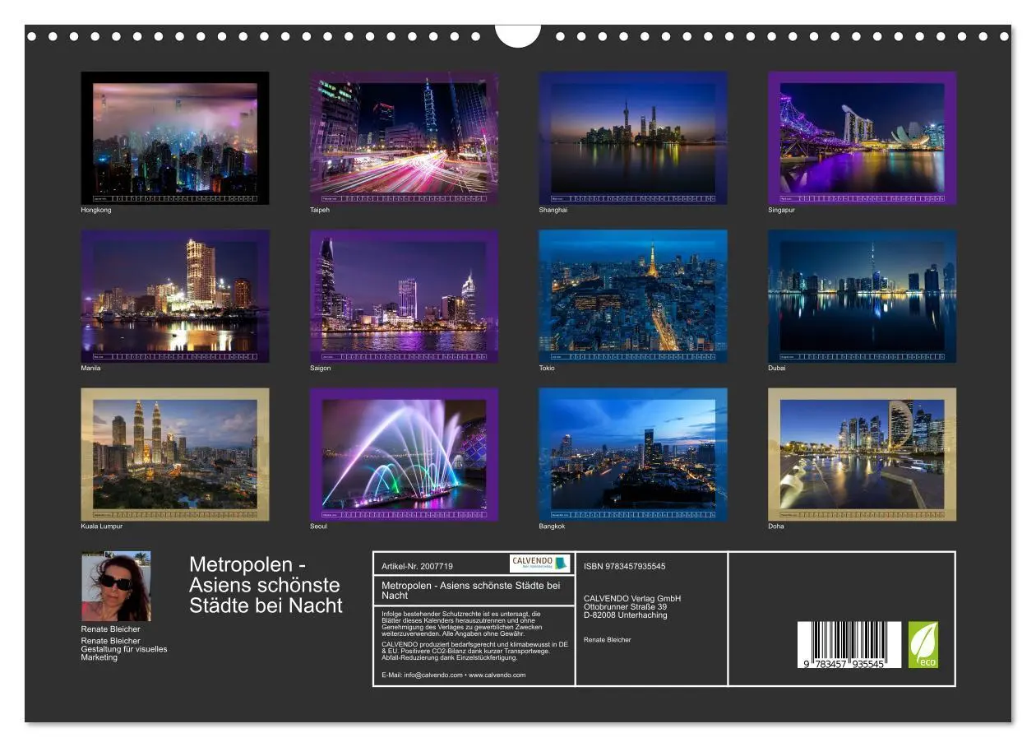Select the Taipeh light trails photo
Viewport: 1036px width, 747px height.
pyautogui.click(x=404, y=138)
